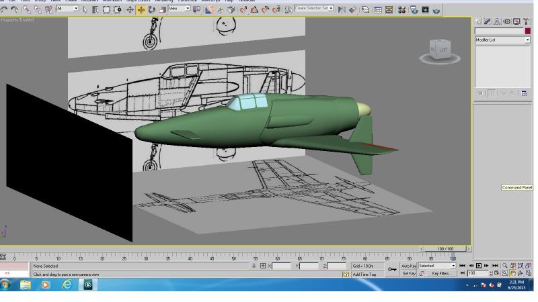
Task: Toggle Set Key mode
Action: [409, 274]
